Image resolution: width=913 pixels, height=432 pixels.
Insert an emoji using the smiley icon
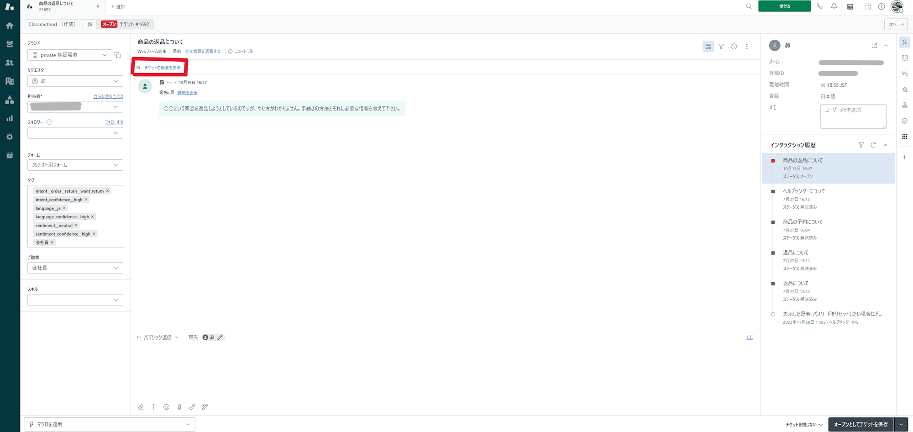click(x=166, y=407)
